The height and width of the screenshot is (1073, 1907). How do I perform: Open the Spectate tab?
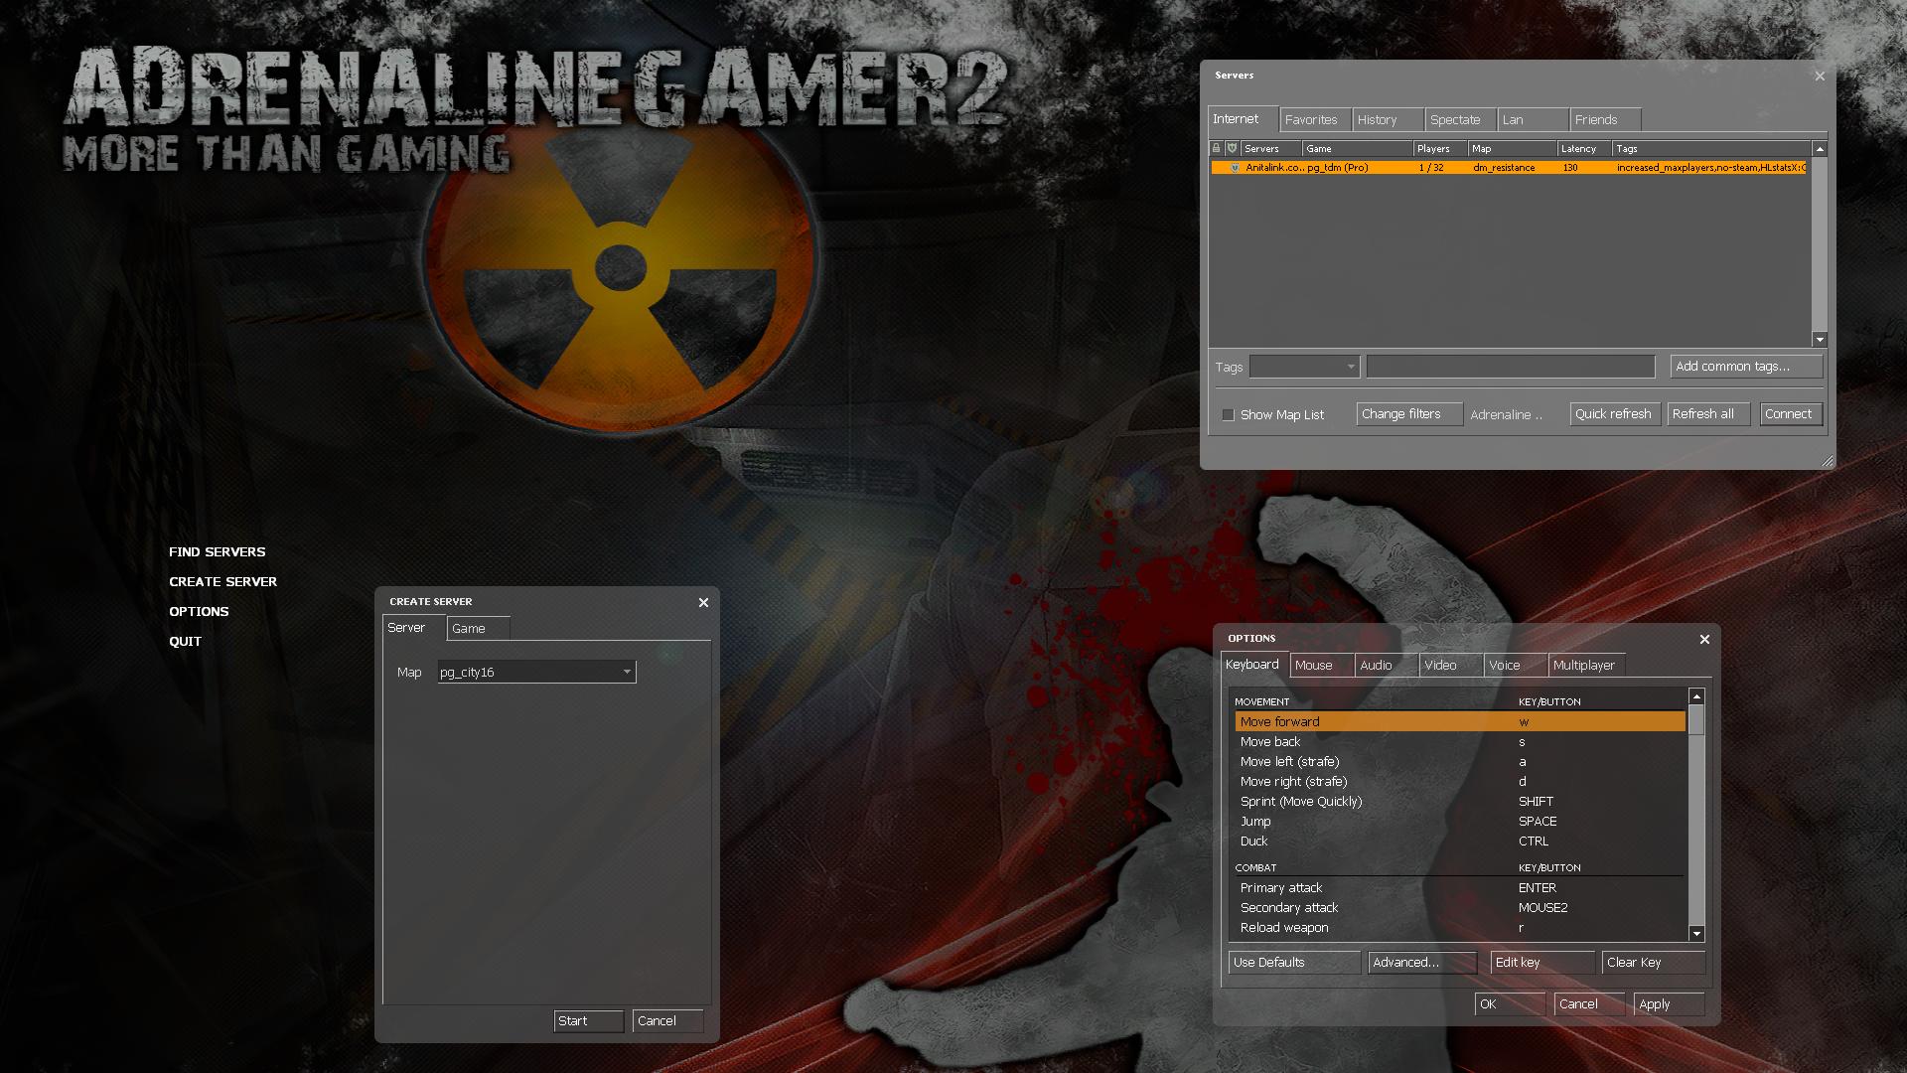pyautogui.click(x=1460, y=120)
